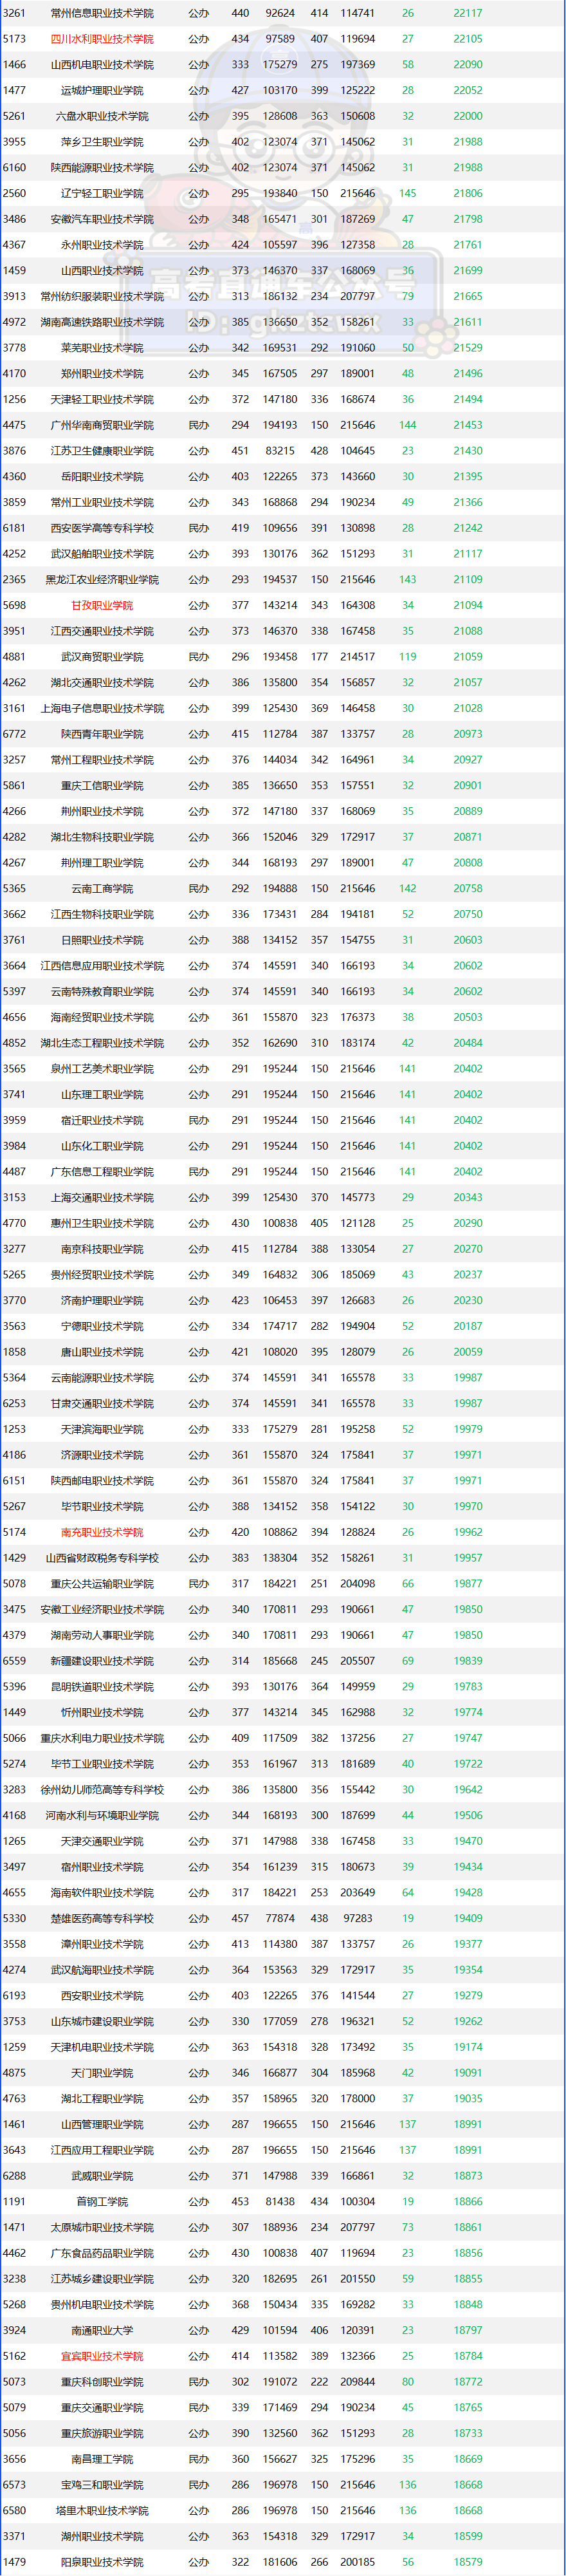Select school name 泉州工艺美术职业学院
566x2576 pixels.
102,1069
